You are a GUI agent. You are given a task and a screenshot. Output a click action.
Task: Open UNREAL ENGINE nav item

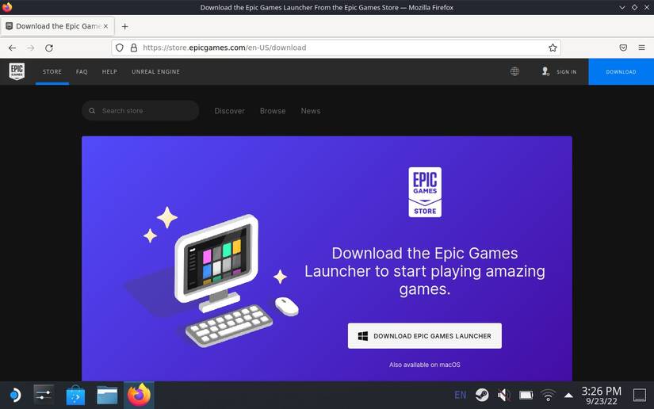[x=155, y=71]
